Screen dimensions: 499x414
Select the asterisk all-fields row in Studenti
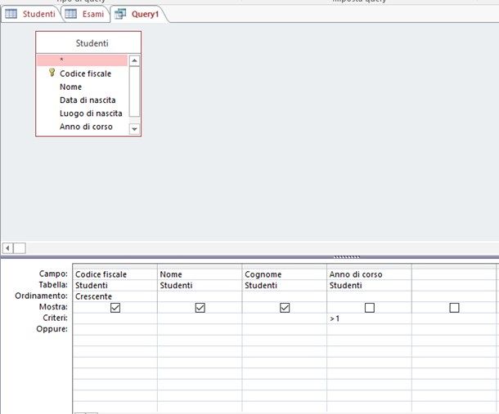(82, 60)
